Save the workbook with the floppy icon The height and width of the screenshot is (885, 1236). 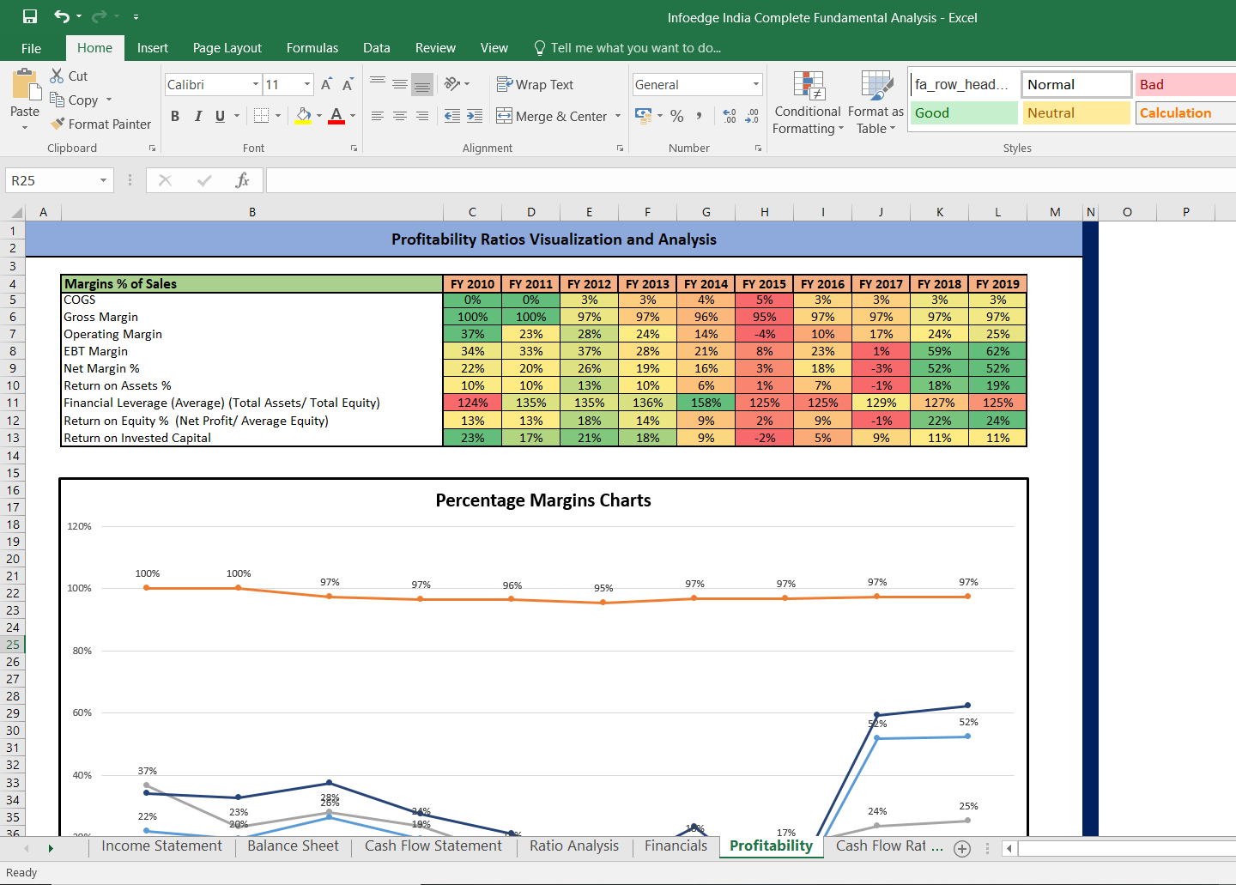point(30,16)
